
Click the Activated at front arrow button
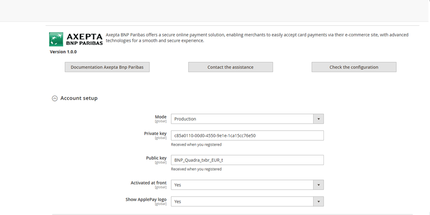(318, 185)
